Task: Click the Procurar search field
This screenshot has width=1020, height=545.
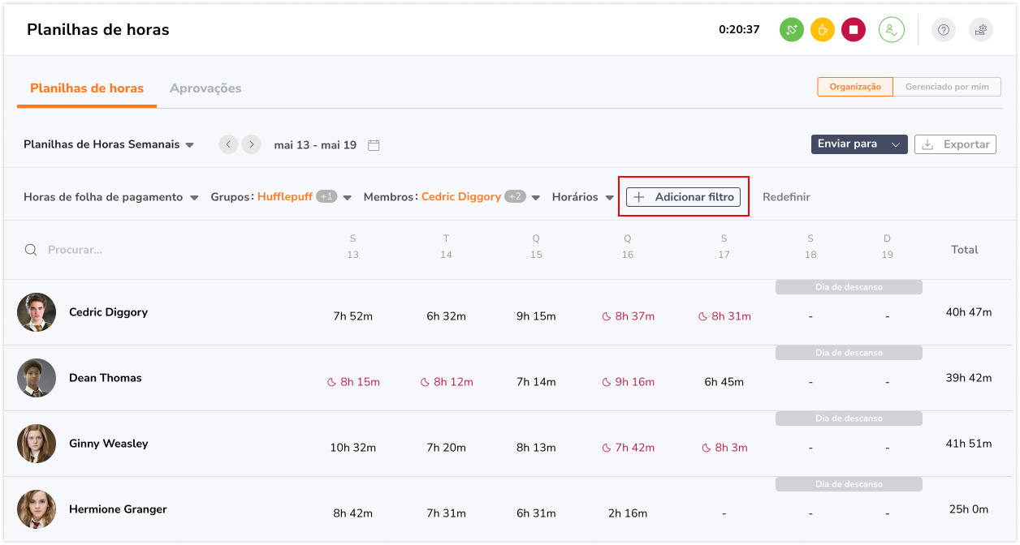Action: pos(162,250)
